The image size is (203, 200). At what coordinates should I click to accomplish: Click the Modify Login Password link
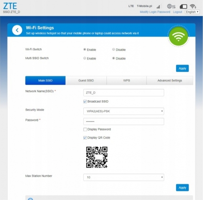(x=155, y=12)
